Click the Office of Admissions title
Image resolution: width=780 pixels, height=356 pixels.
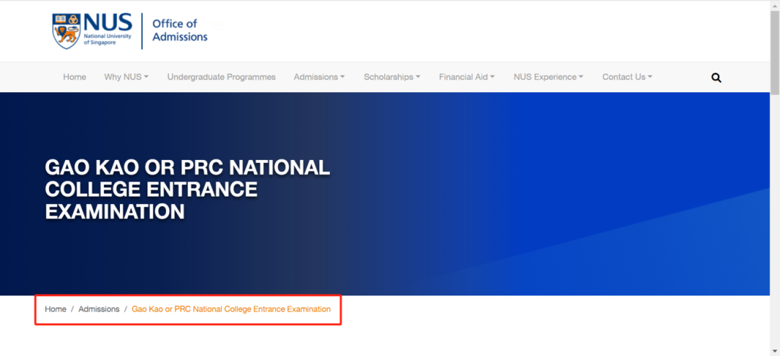pos(180,30)
